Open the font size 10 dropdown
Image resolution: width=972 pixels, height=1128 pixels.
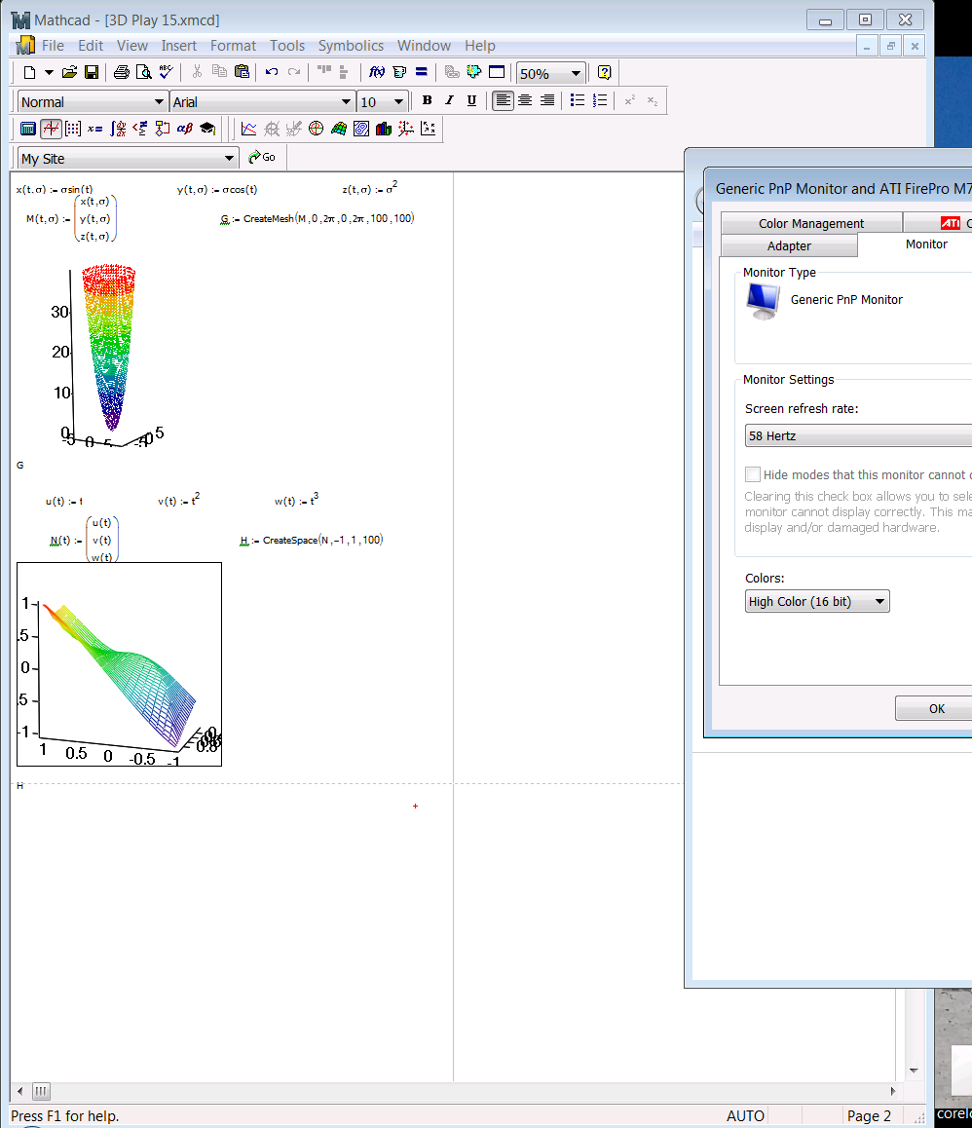click(398, 102)
